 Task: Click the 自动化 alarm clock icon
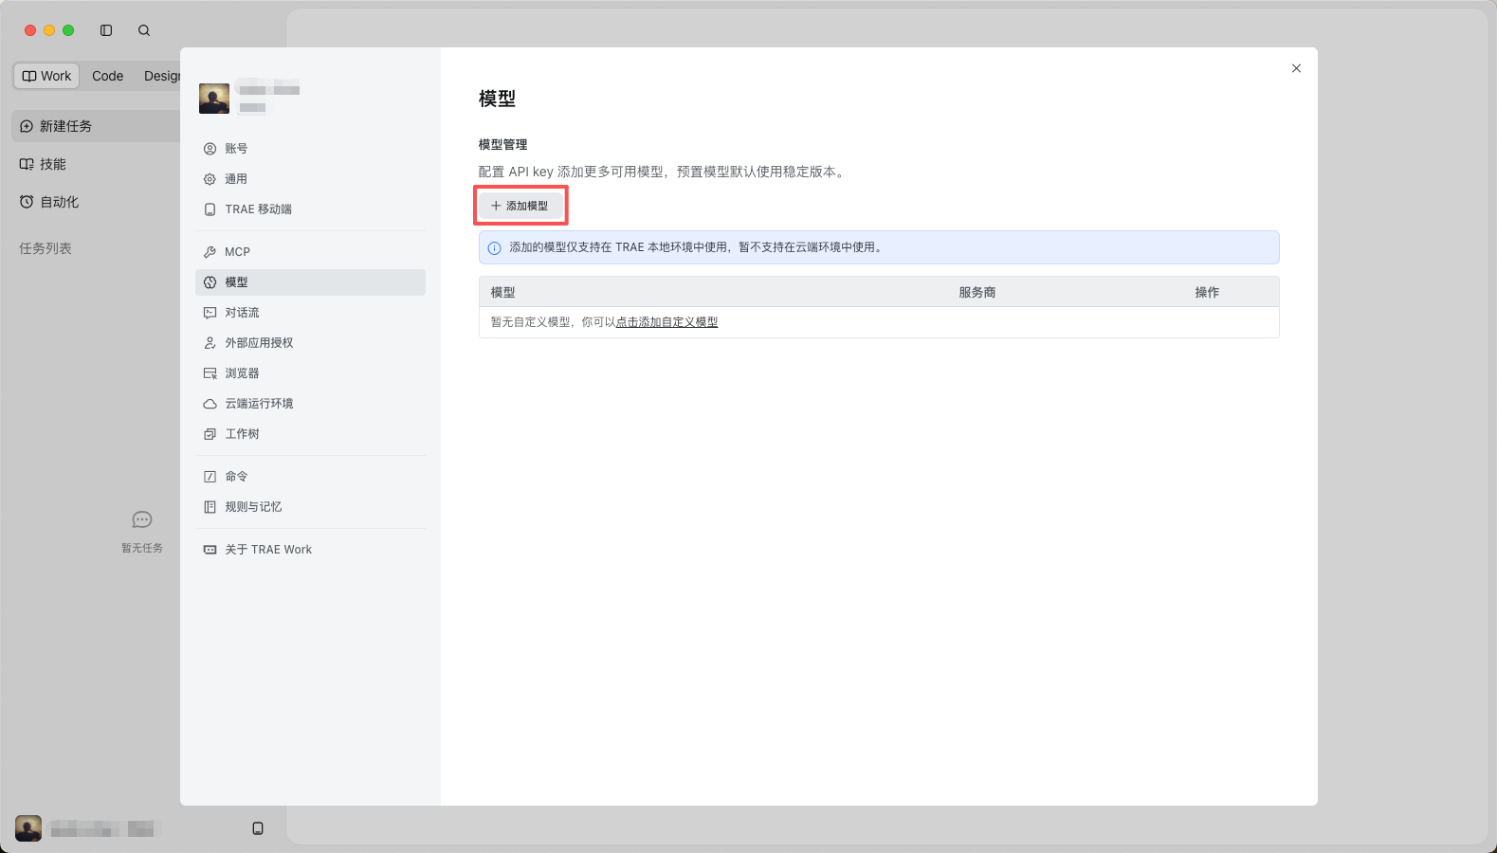click(27, 202)
